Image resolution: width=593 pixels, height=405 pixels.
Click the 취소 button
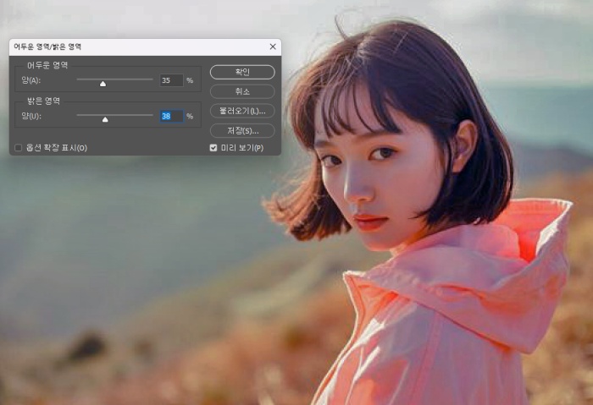[242, 91]
